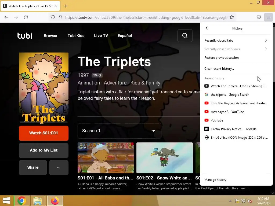Open the tracking protection shield icon
275x206 pixels.
[53, 17]
